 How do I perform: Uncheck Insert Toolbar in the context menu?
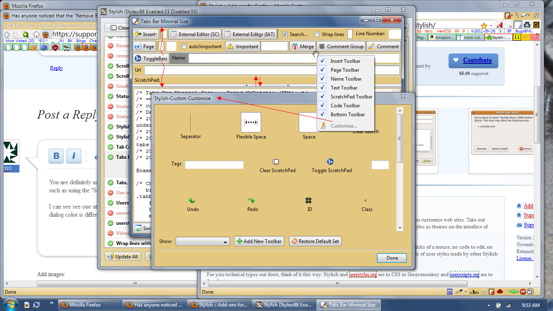345,61
